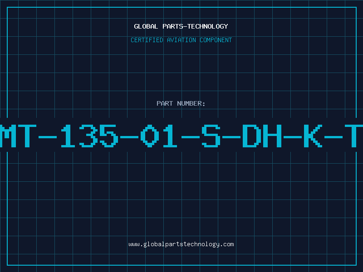This screenshot has width=363, height=272.
Task: Open the www.globalpartstechnology.com link
Action: [x=181, y=244]
